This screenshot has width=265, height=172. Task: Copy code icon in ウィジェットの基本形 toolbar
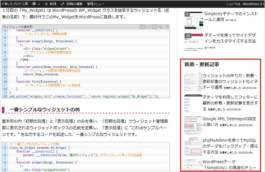(x=161, y=27)
